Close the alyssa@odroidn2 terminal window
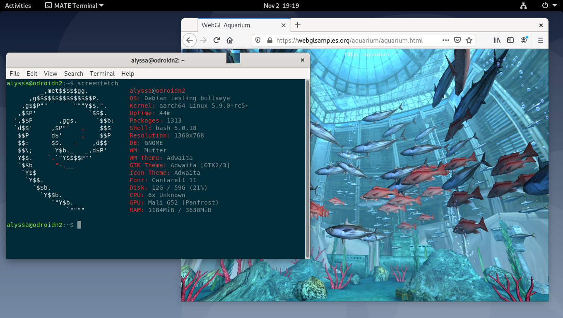The width and height of the screenshot is (563, 318). (x=303, y=60)
